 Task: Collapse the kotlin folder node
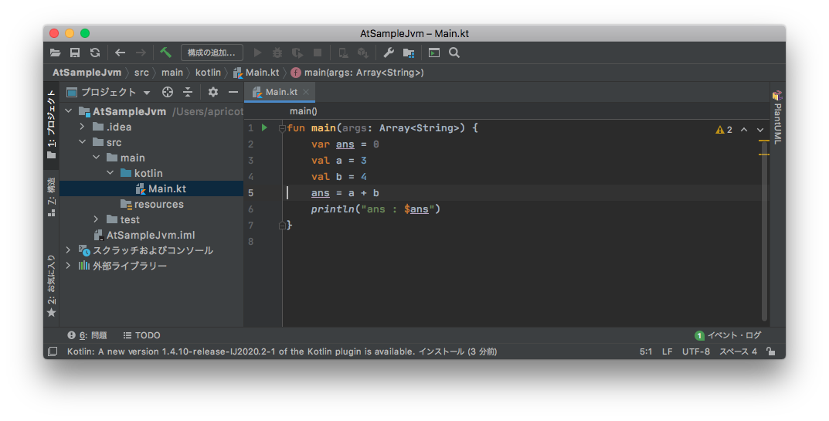(x=110, y=173)
